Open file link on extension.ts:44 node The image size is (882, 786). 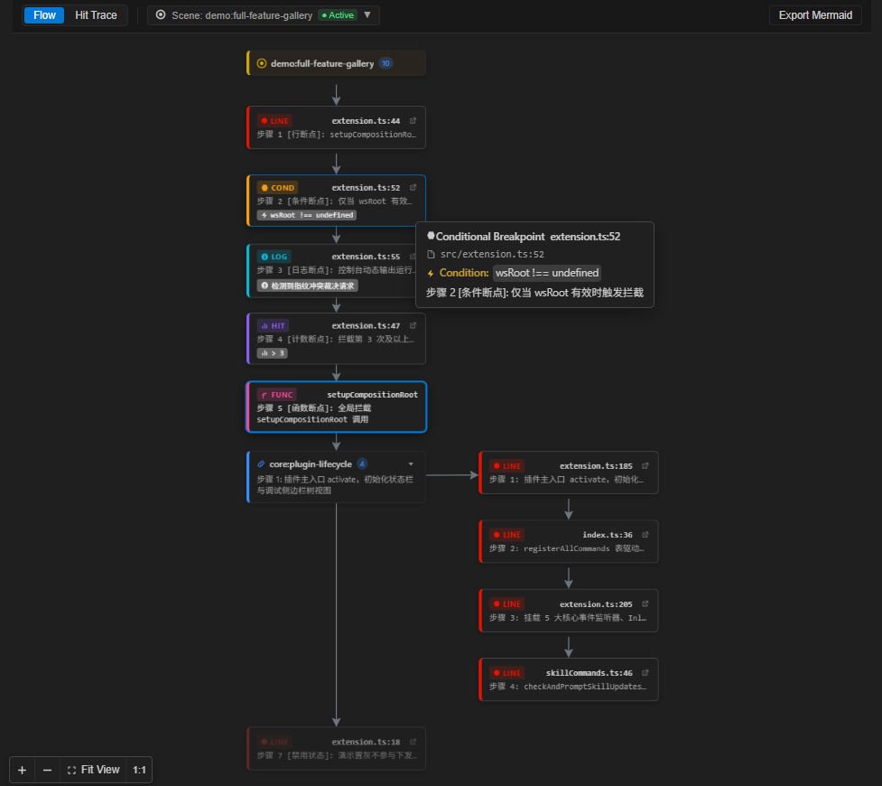tap(413, 120)
